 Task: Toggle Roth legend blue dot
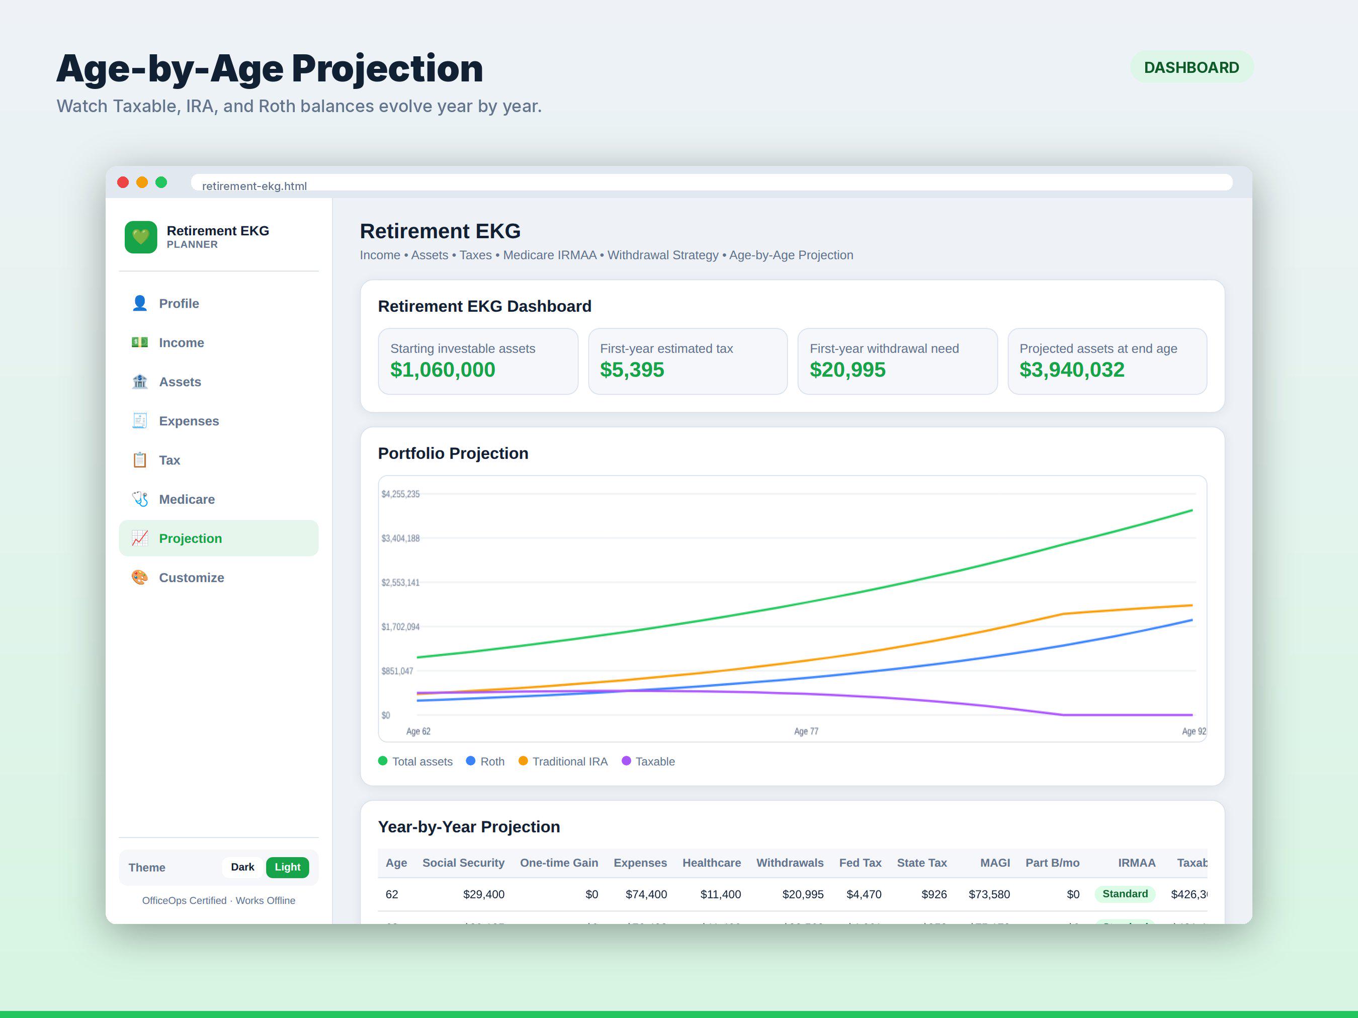pyautogui.click(x=471, y=761)
